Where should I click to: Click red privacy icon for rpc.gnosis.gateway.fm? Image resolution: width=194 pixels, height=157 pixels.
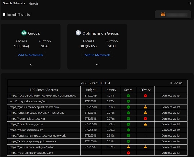tap(145, 118)
